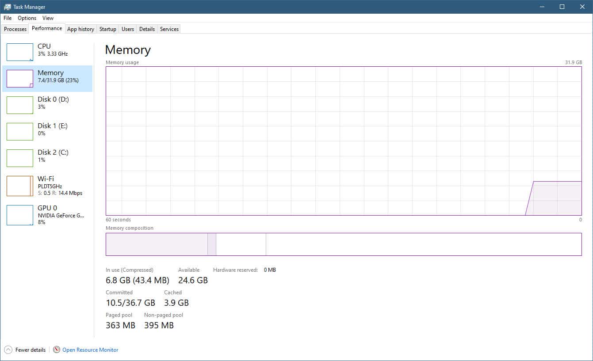Click the standby segment of Memory composition bar
Viewport: 593px width, 361px height.
coord(241,244)
